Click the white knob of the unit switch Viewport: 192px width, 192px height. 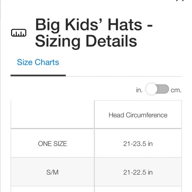152,89
